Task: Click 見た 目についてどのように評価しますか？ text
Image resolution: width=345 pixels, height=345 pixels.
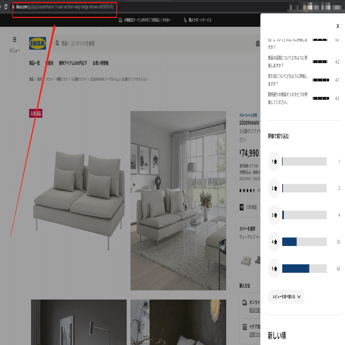Action: (x=288, y=80)
